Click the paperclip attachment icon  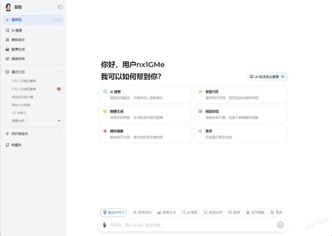[105, 225]
